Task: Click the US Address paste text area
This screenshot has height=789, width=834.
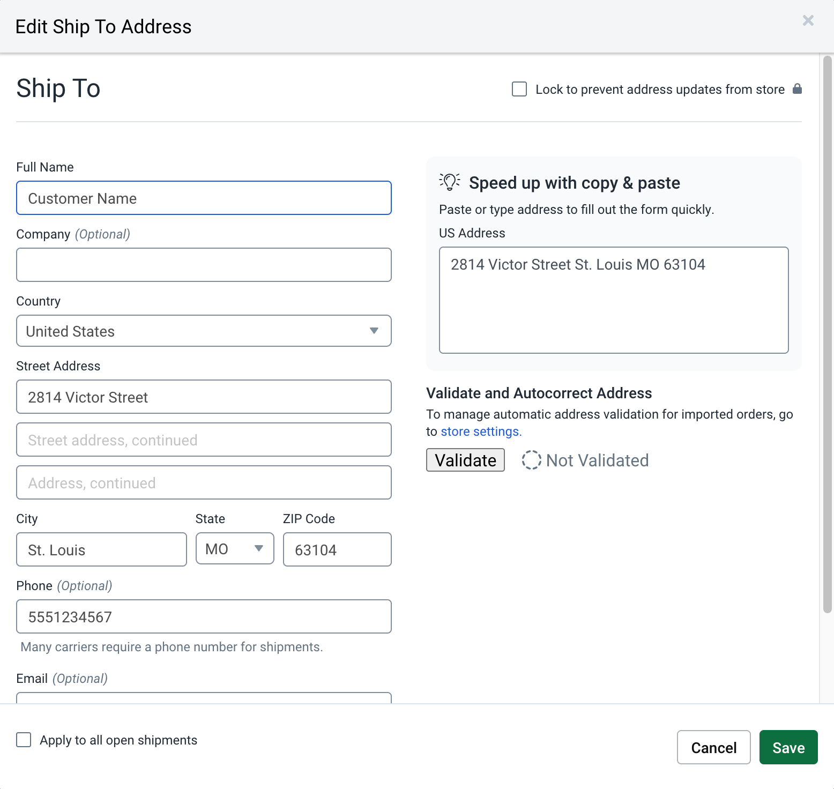Action: 613,300
